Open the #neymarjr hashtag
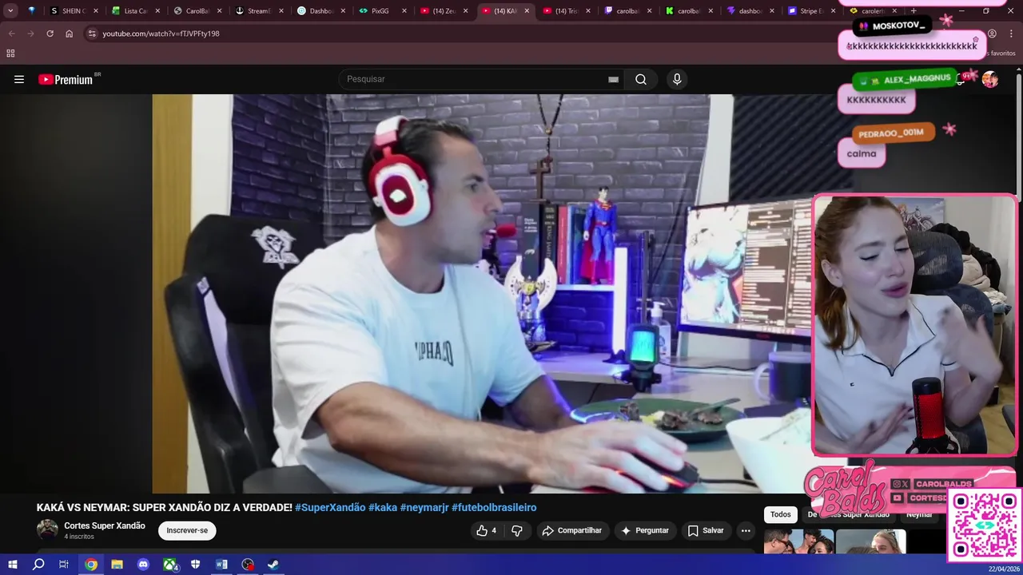This screenshot has height=575, width=1023. 424,507
